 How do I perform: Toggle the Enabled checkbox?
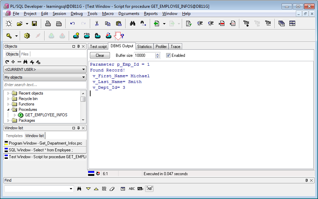(168, 55)
